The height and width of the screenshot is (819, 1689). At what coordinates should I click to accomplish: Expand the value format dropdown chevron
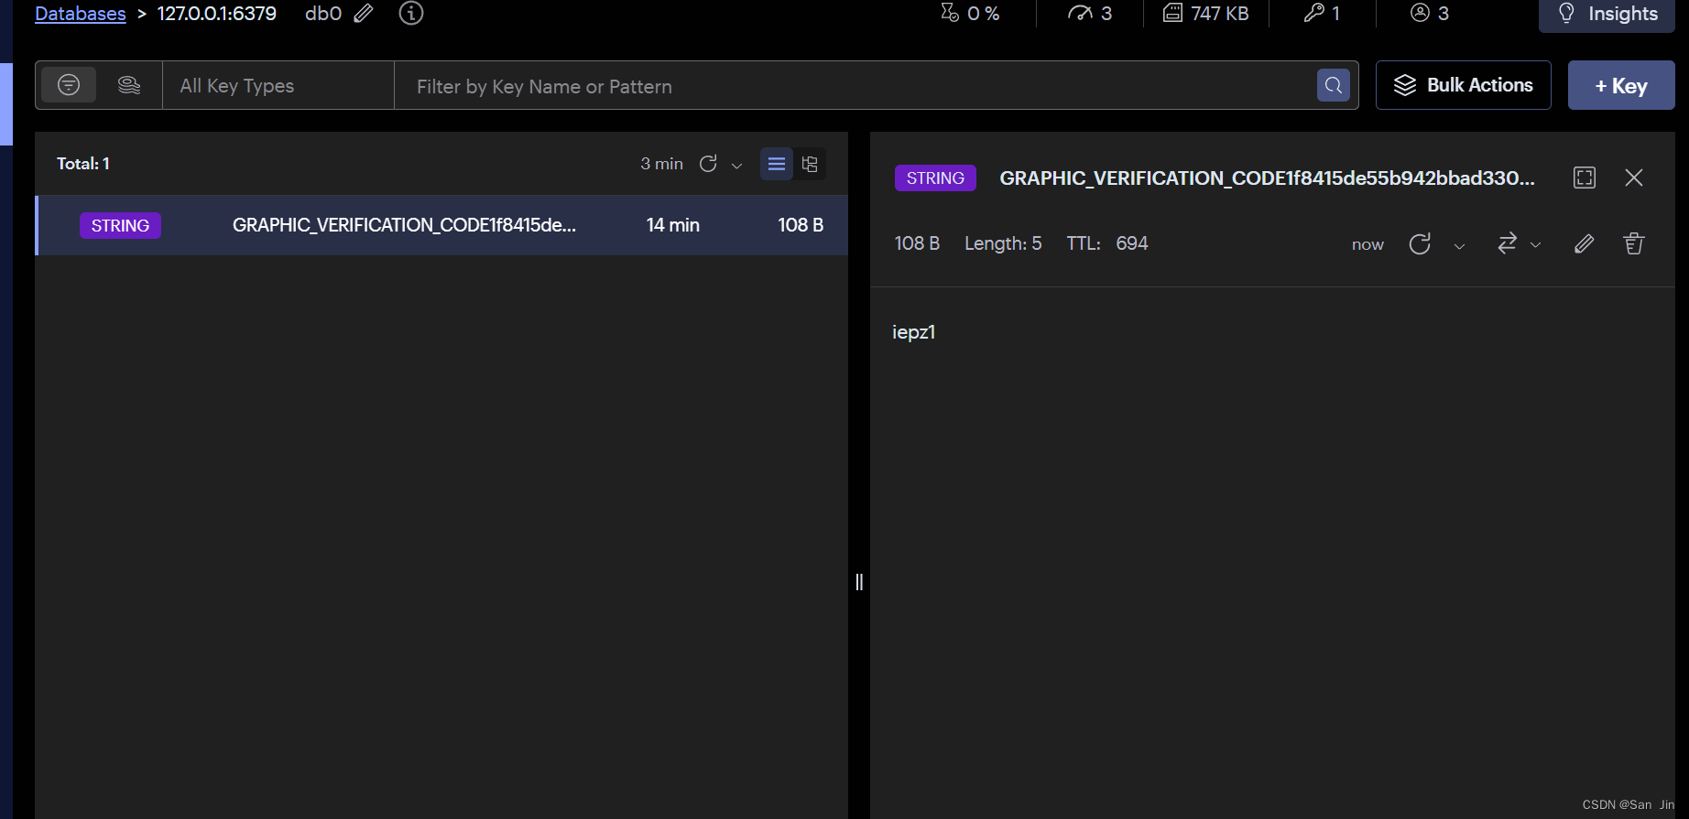(1536, 244)
